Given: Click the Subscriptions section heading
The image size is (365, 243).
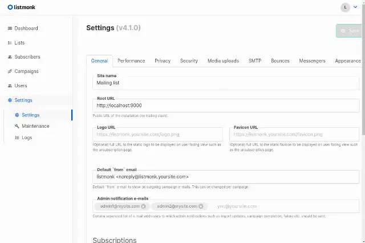Looking at the screenshot, I should (115, 240).
